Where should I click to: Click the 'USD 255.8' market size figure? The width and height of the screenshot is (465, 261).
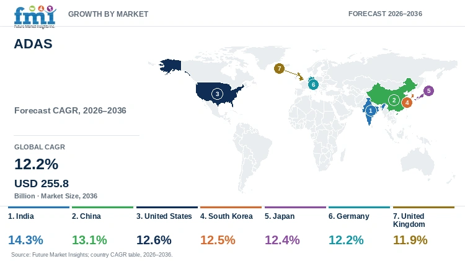[42, 184]
